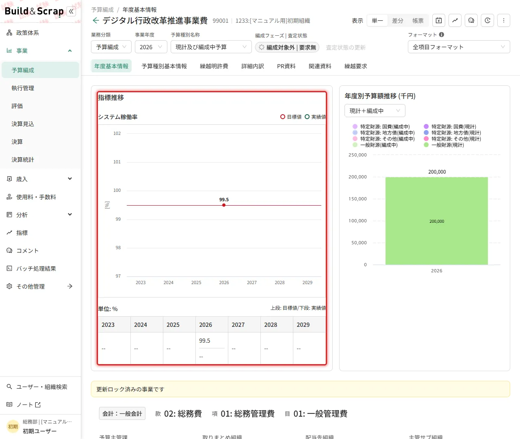Image resolution: width=520 pixels, height=439 pixels.
Task: Select 執行管理 in sidebar submenu
Action: 40,88
